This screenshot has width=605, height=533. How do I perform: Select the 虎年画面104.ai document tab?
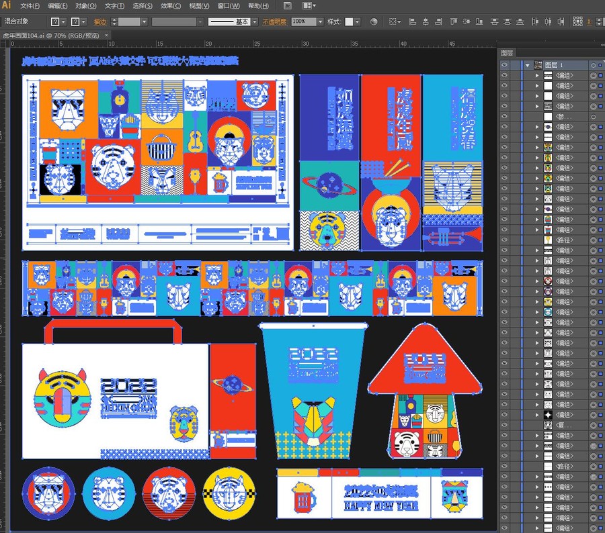tap(51, 35)
